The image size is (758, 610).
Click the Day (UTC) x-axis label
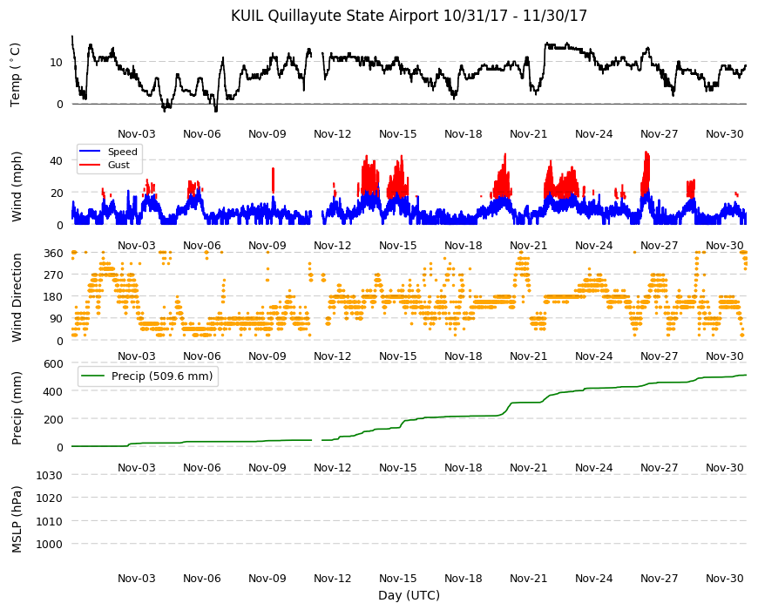(409, 595)
